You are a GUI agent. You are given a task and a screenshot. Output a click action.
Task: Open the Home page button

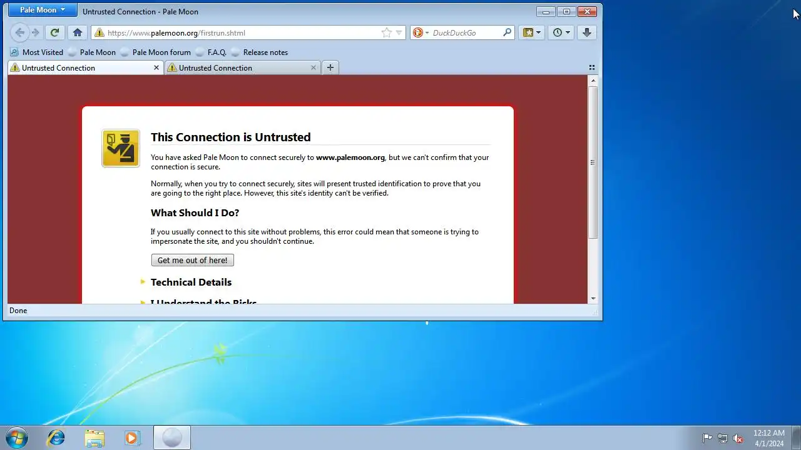coord(78,32)
